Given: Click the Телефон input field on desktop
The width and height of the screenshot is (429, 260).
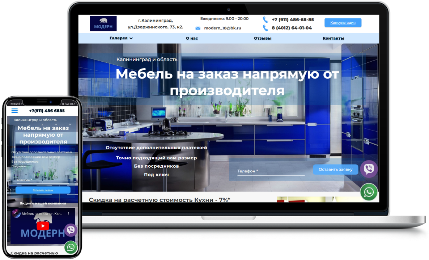Looking at the screenshot, I should (x=271, y=172).
